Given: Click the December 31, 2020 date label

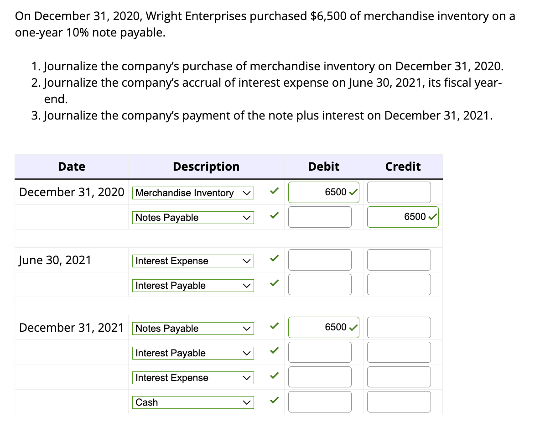Looking at the screenshot, I should [71, 192].
